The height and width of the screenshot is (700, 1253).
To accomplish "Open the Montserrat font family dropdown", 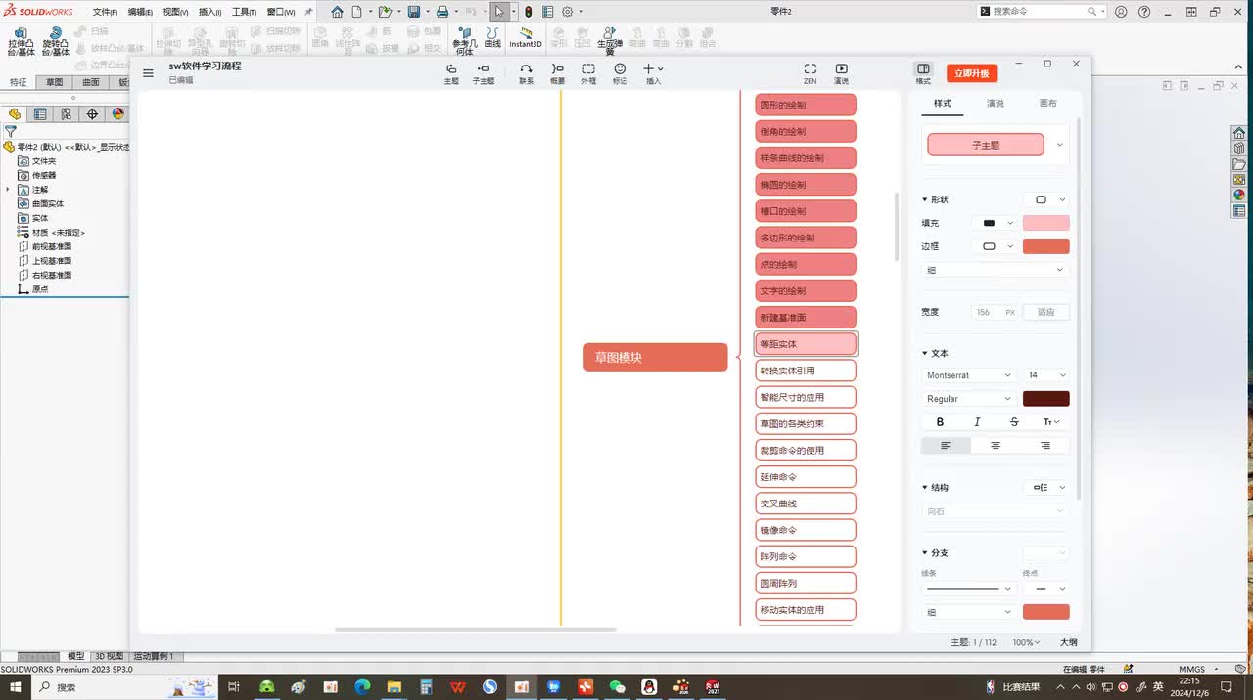I will point(969,375).
